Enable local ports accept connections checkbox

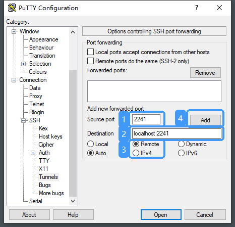[x=90, y=52]
